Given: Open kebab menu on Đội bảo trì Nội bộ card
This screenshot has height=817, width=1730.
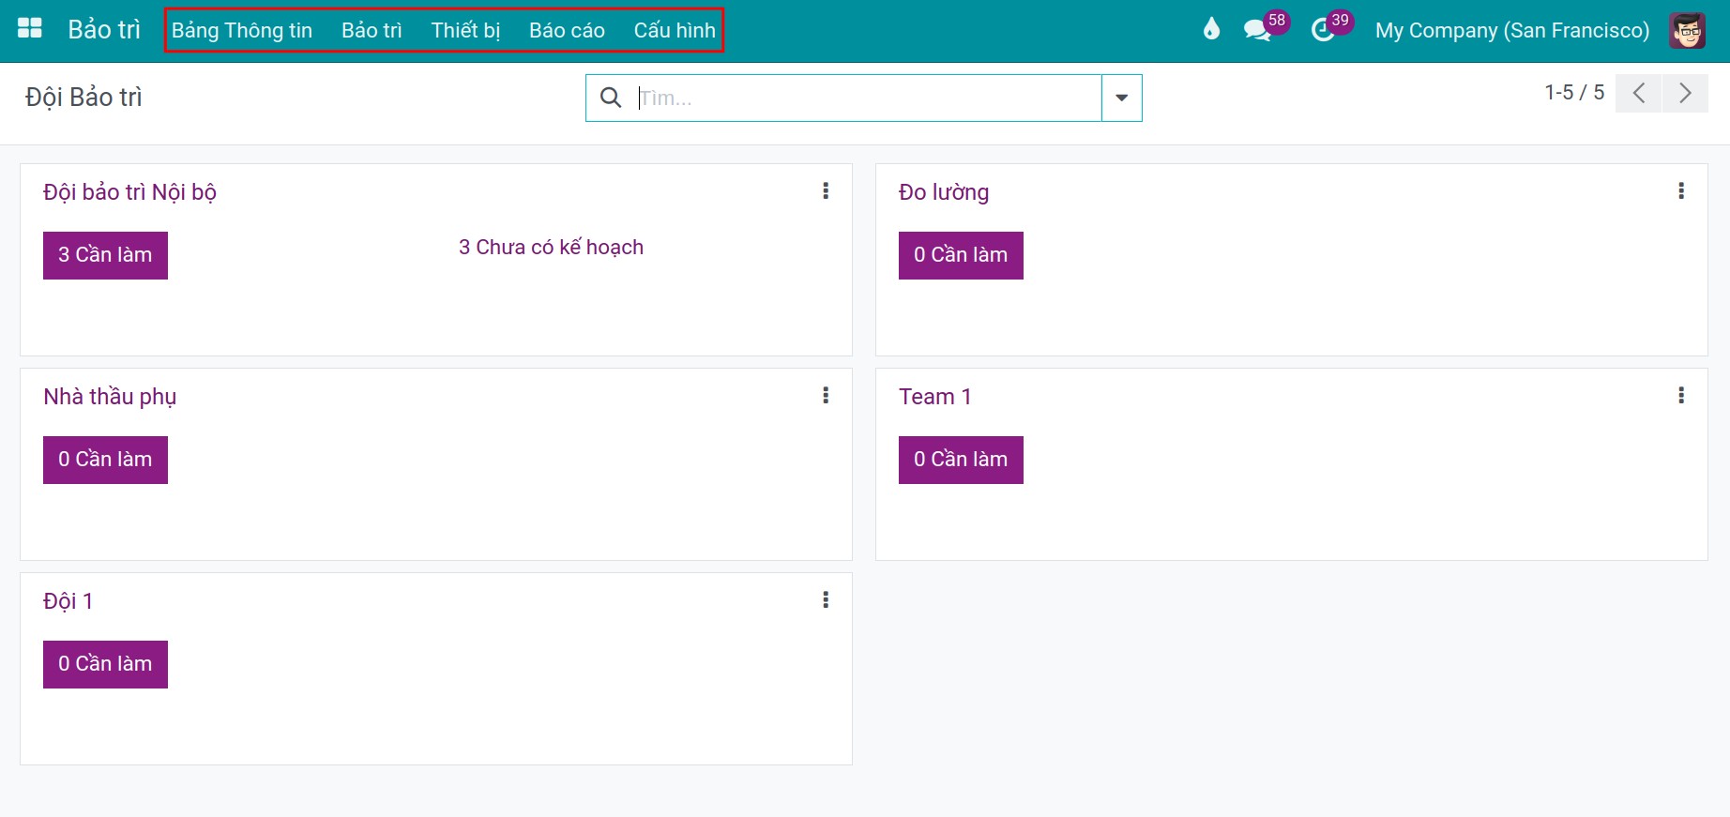Looking at the screenshot, I should tap(826, 191).
